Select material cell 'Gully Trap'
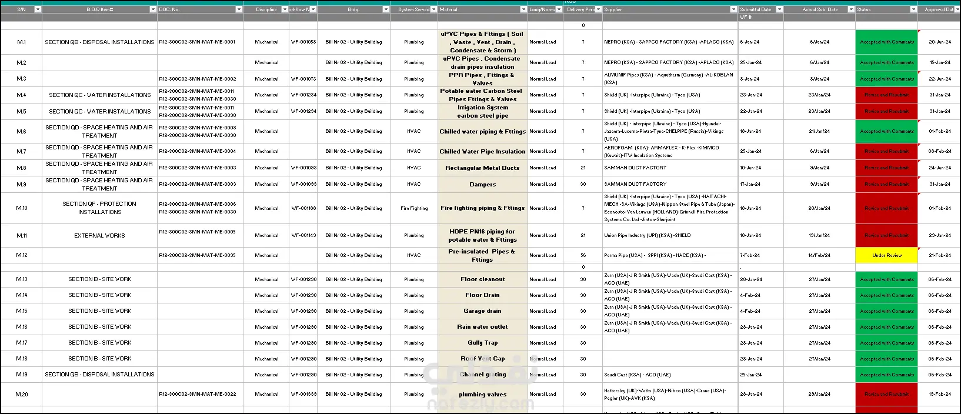The height and width of the screenshot is (414, 961). (x=482, y=343)
